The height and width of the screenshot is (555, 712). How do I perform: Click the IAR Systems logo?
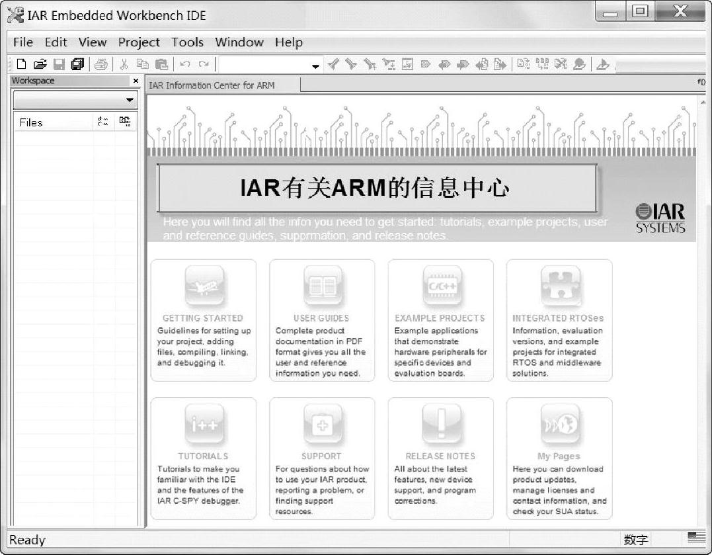pos(660,218)
